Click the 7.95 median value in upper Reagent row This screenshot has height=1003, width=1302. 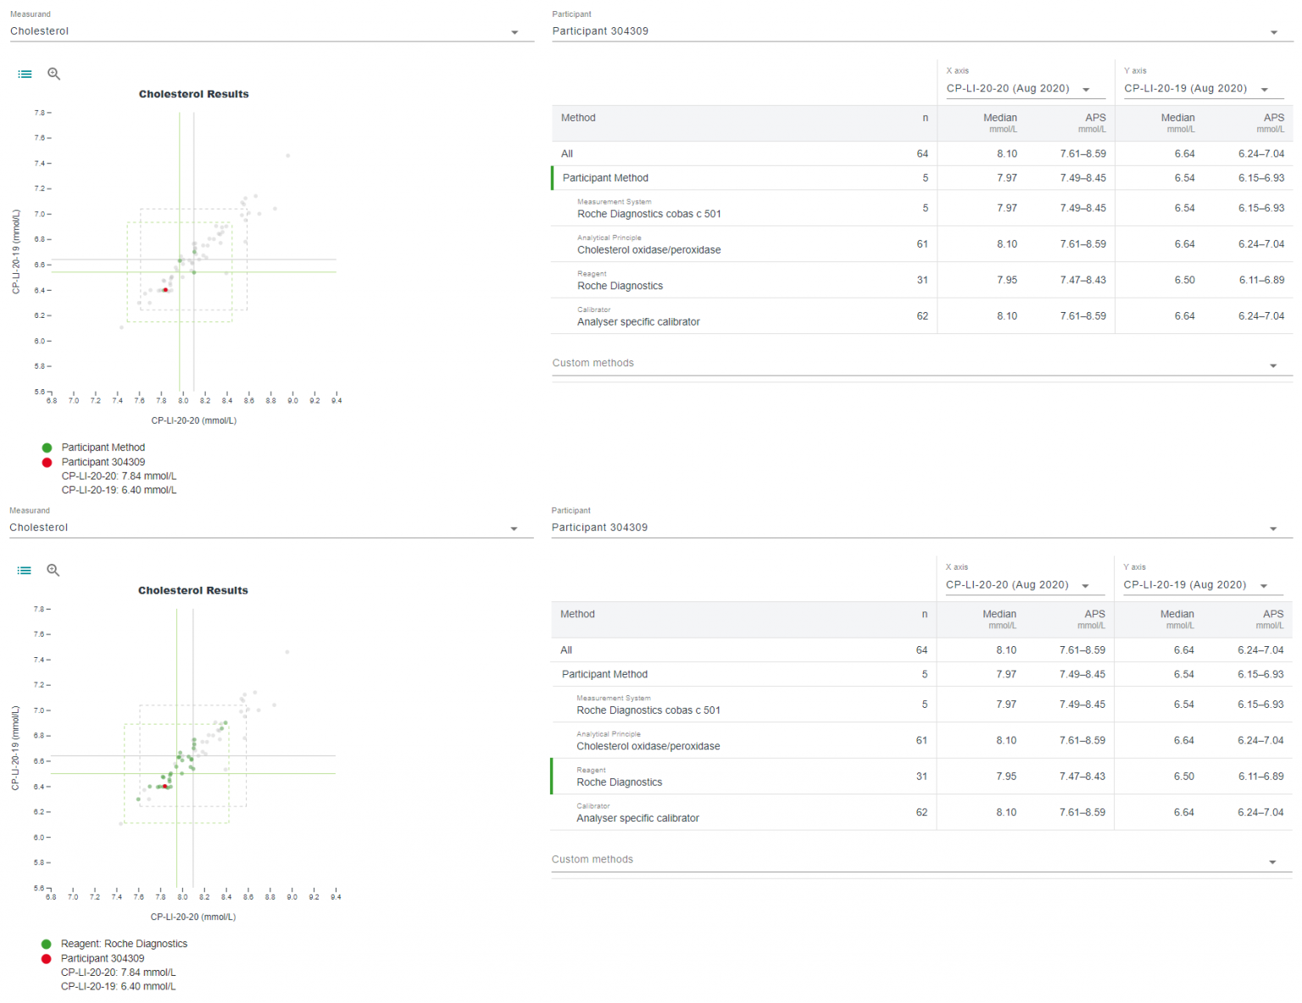(x=1007, y=280)
